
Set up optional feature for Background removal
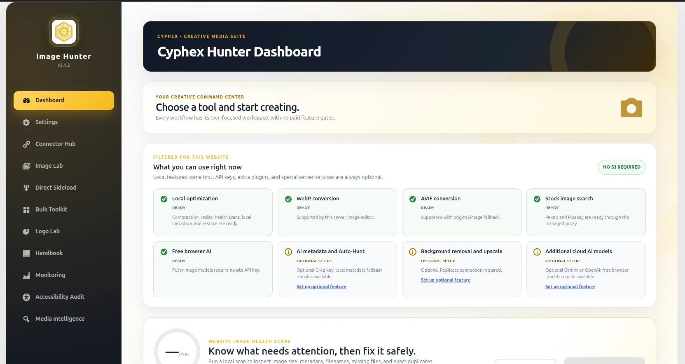(446, 280)
